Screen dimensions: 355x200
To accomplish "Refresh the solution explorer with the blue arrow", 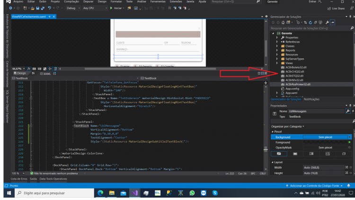I will point(311,22).
